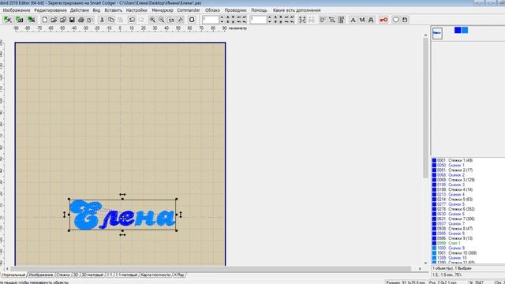Switch to the Нормальный view tab

pyautogui.click(x=13, y=275)
